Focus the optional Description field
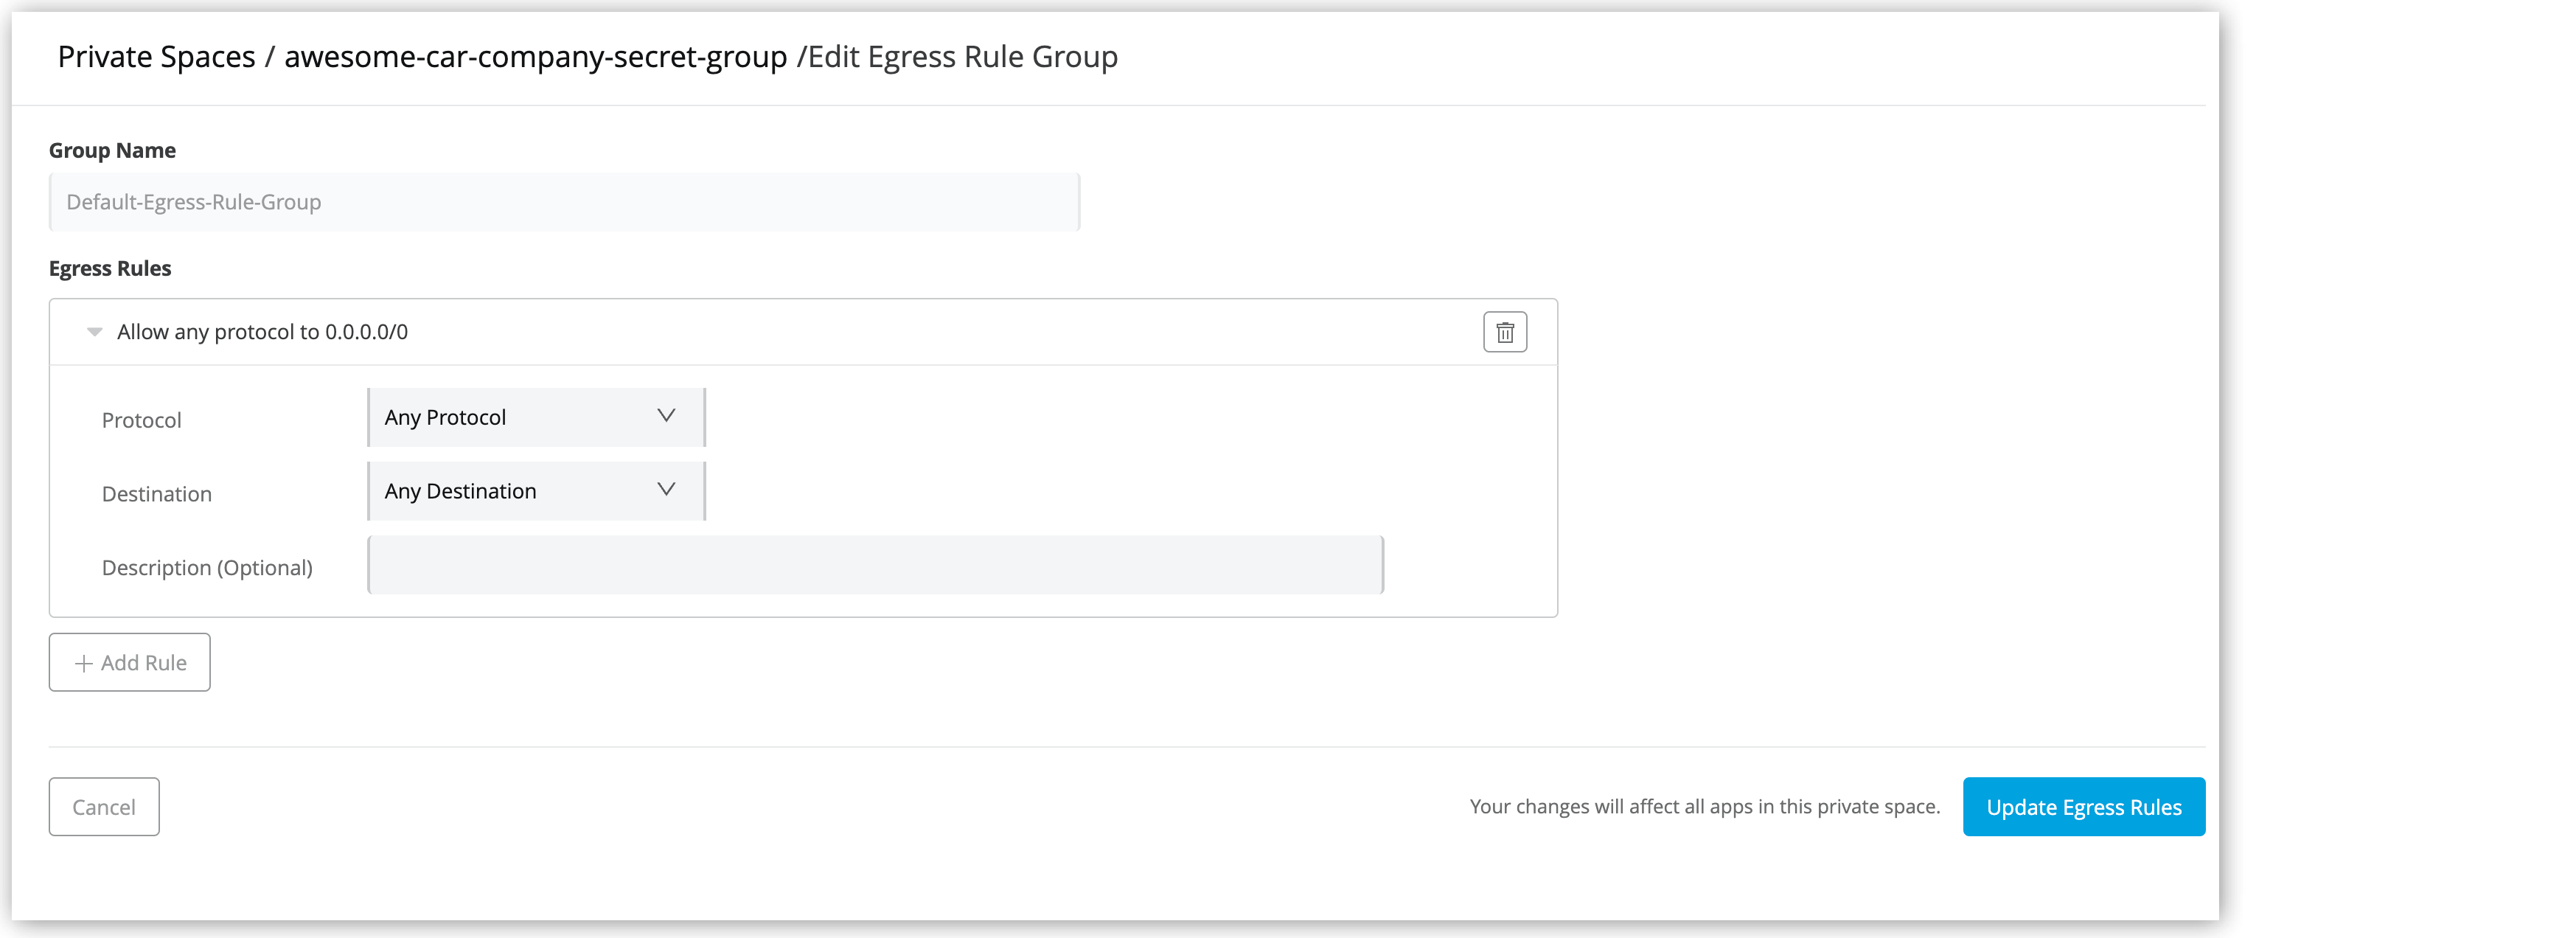 (875, 565)
